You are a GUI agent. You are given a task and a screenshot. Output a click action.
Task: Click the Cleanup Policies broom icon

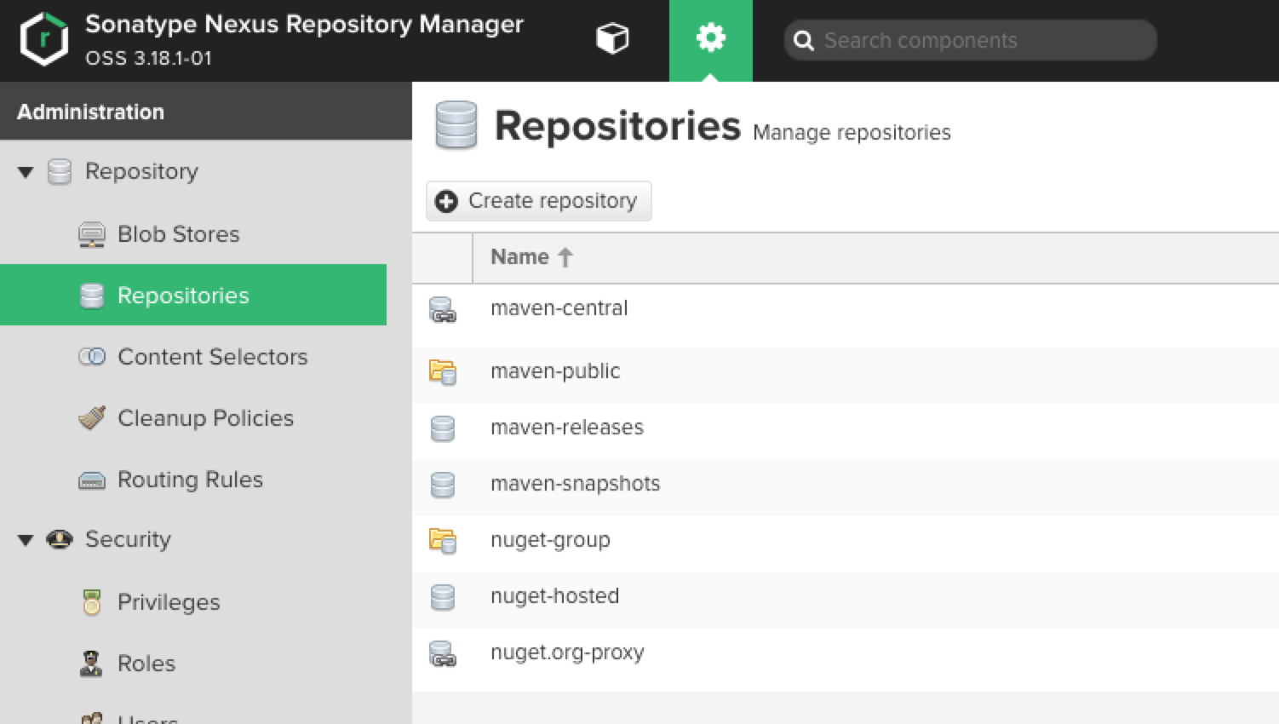(x=92, y=417)
